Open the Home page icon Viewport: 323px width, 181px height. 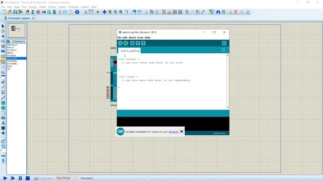tap(27, 12)
